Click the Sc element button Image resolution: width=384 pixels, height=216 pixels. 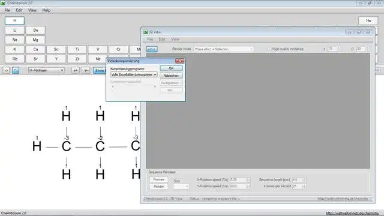[x=56, y=49]
